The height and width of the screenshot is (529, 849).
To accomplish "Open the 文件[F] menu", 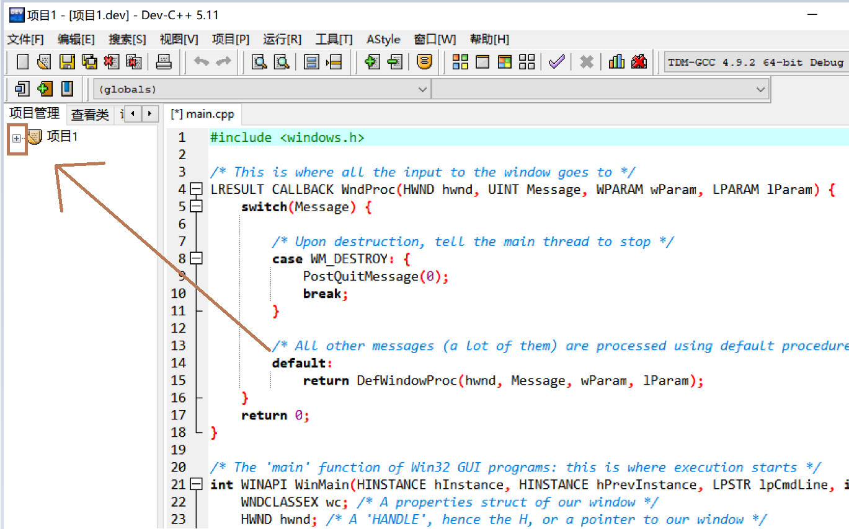I will click(x=25, y=40).
